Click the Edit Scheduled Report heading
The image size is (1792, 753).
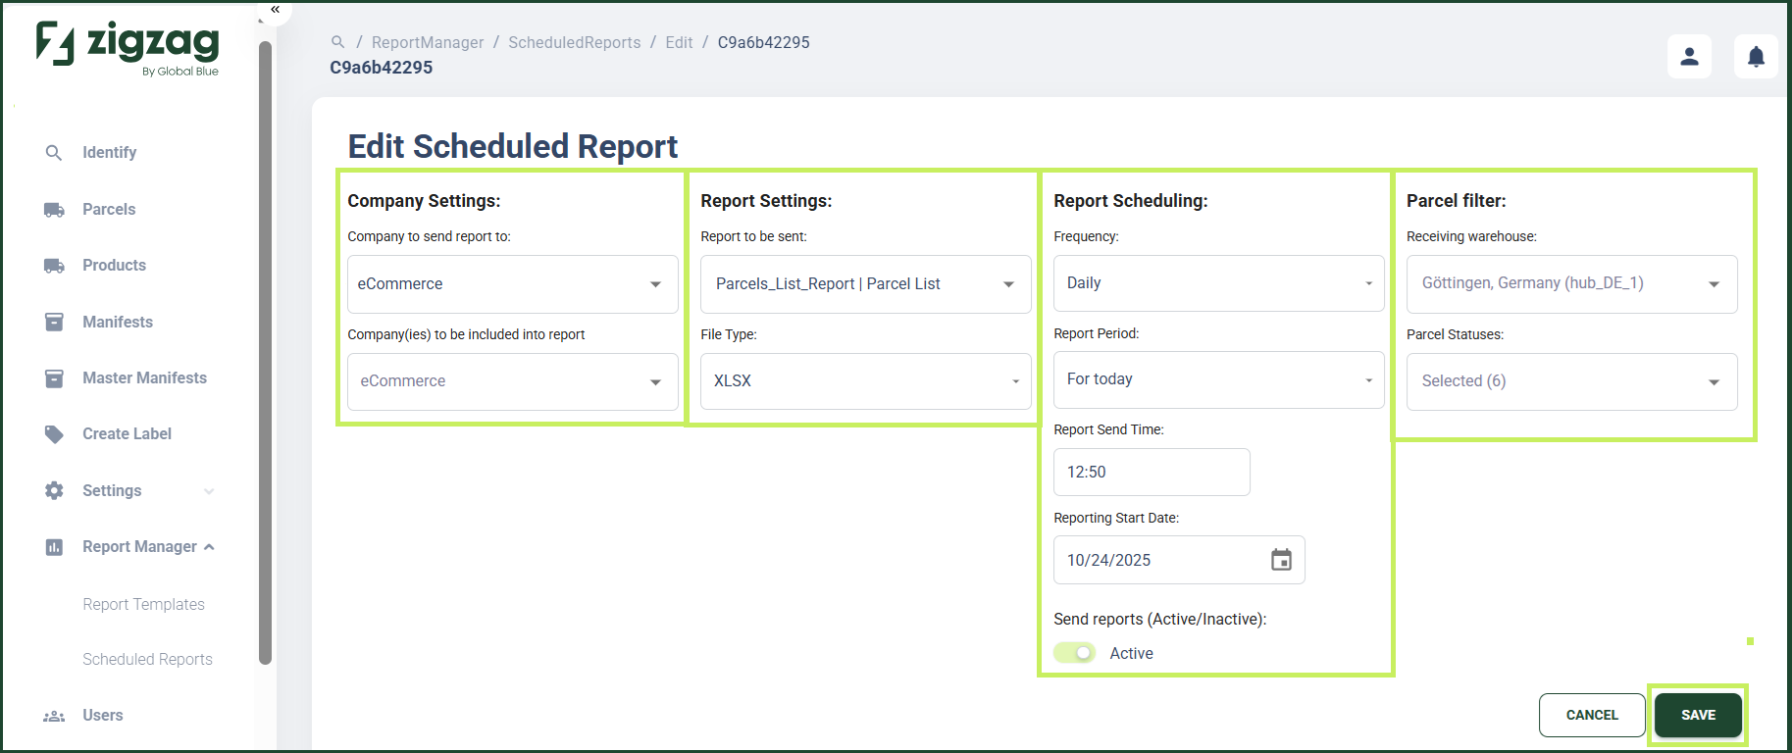click(512, 147)
